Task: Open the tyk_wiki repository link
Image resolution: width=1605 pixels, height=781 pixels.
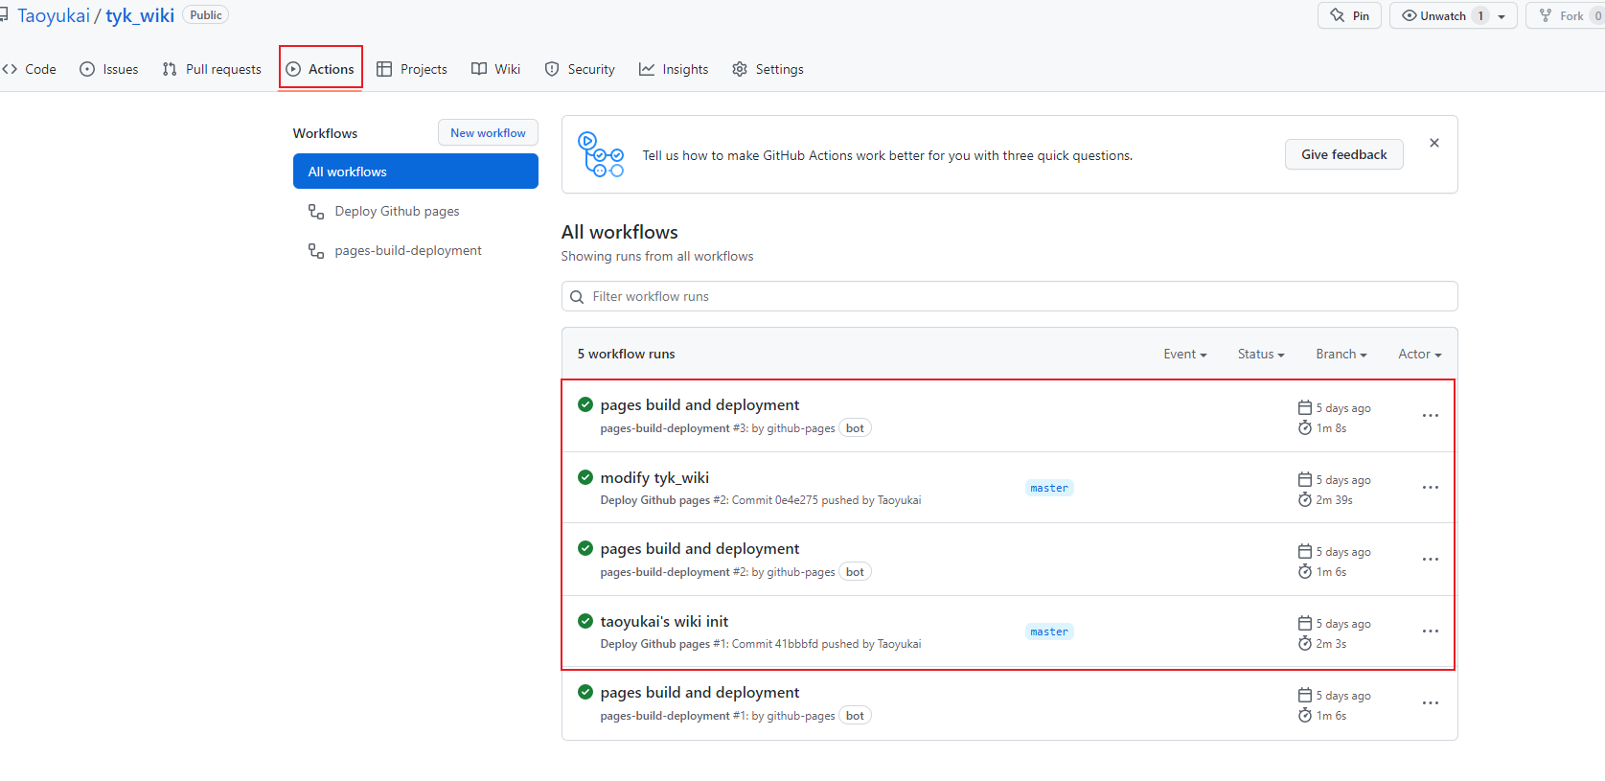Action: click(140, 15)
